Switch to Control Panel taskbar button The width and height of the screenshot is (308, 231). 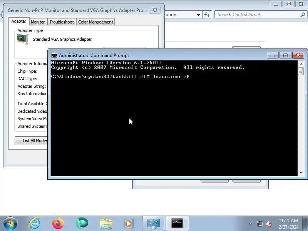153,224
